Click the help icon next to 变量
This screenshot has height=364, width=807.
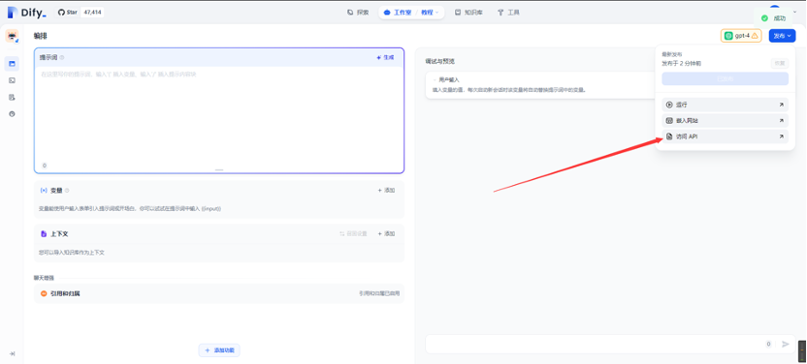coord(67,191)
